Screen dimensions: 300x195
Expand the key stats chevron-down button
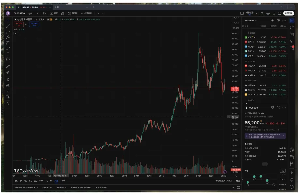pos(265,164)
